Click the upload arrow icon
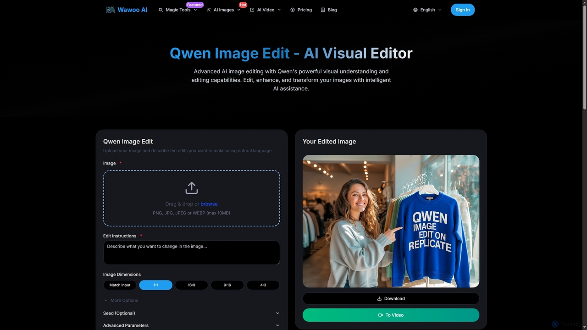 (192, 188)
